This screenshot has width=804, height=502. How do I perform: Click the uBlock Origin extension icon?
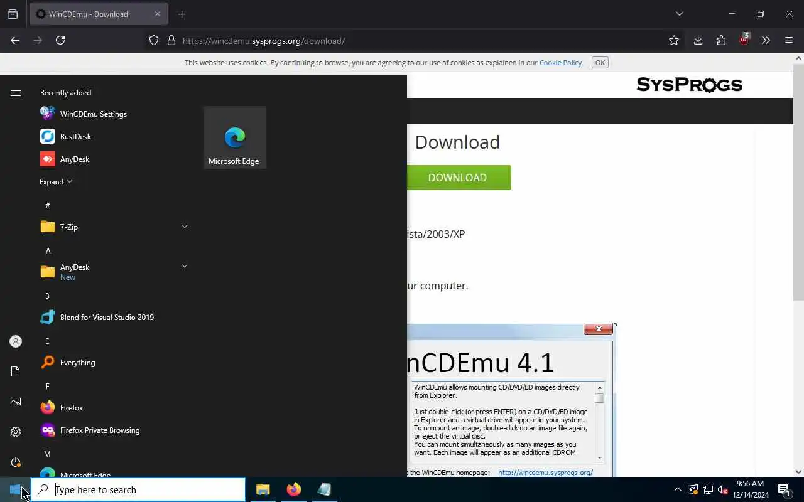744,40
